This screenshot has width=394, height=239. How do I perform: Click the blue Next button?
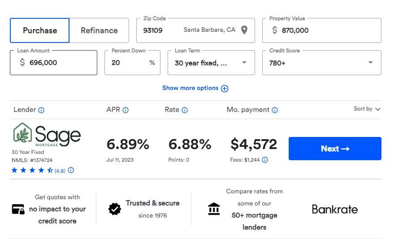tap(335, 149)
